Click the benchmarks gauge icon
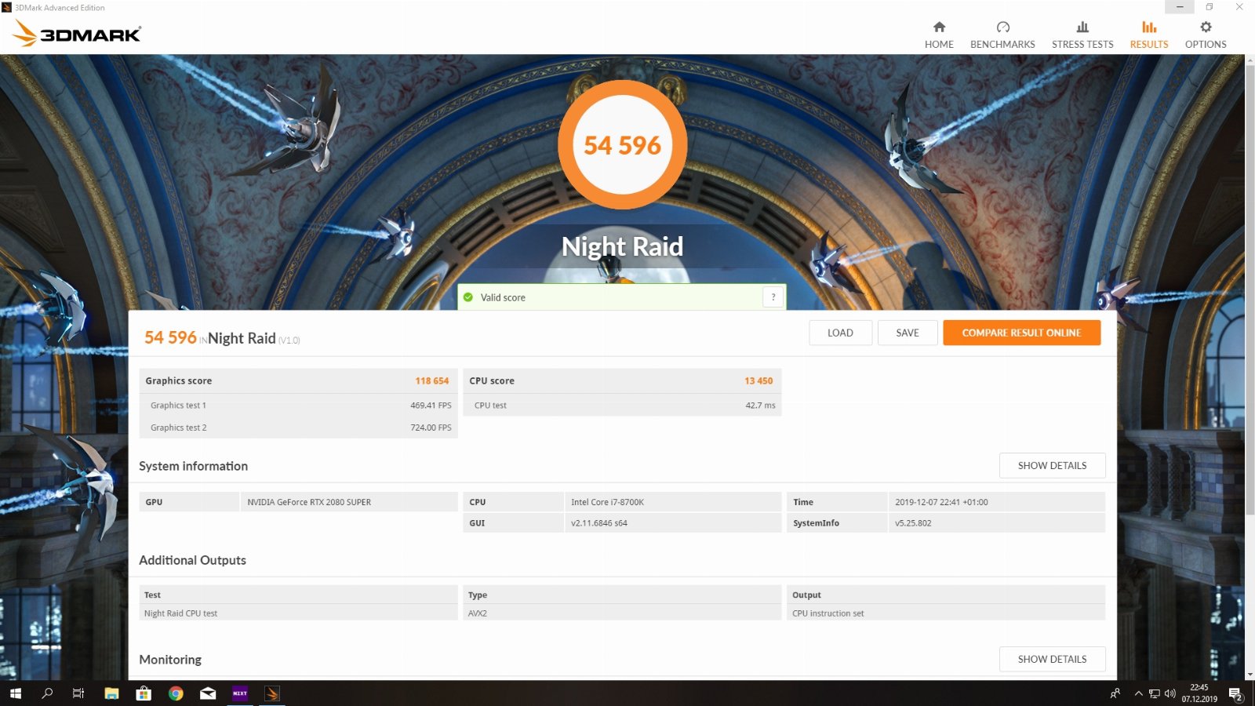Screen dimensions: 1255x706 point(1002,27)
